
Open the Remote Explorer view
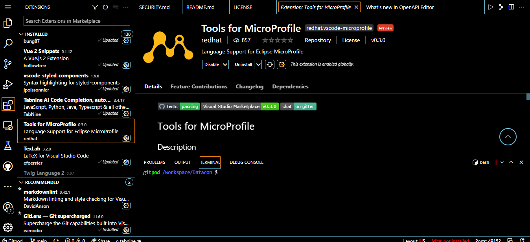pyautogui.click(x=8, y=125)
